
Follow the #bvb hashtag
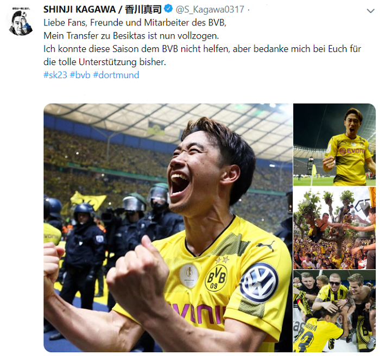point(80,75)
